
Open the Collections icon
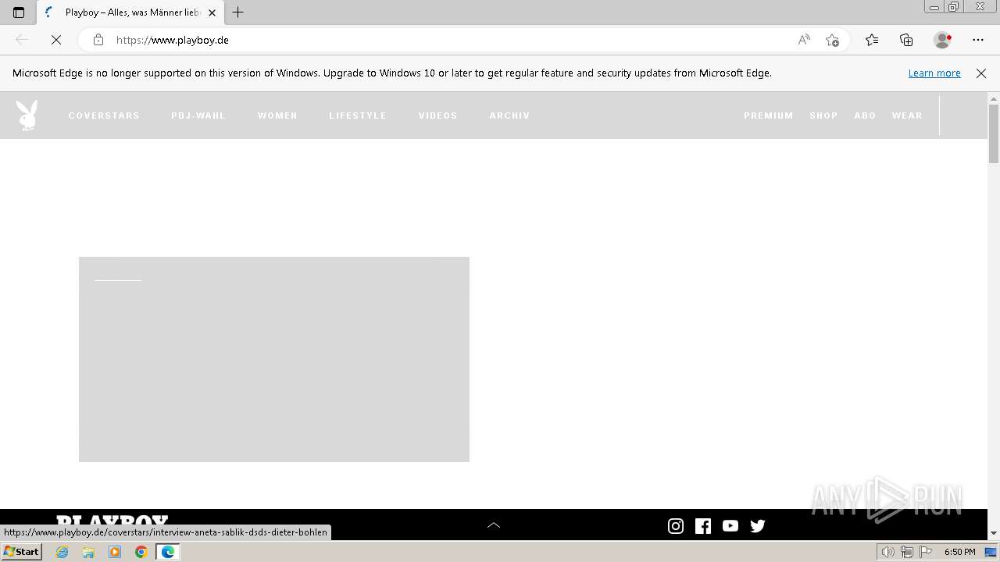tap(906, 40)
